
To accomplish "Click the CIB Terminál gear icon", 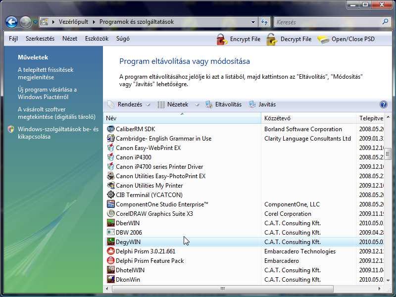I will (x=110, y=195).
